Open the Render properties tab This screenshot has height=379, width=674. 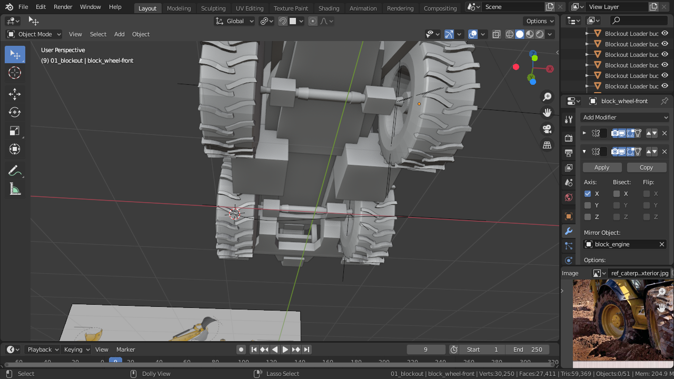point(569,138)
